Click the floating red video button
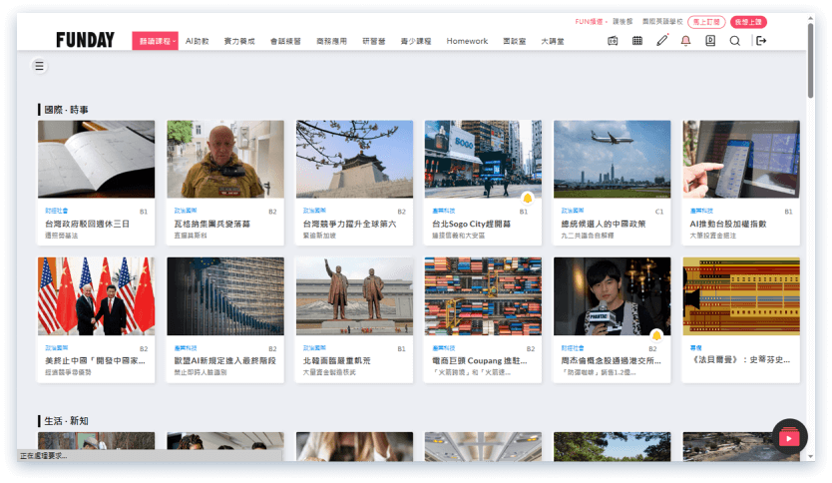This screenshot has height=483, width=832. pos(789,437)
